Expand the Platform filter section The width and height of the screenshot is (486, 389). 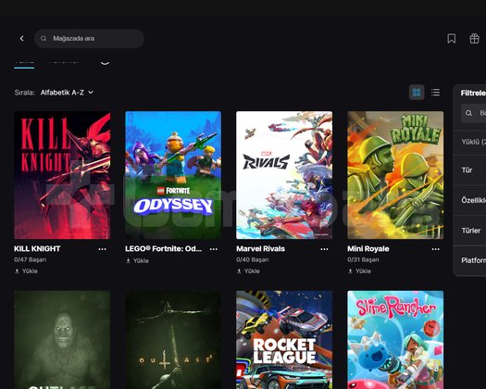(470, 260)
